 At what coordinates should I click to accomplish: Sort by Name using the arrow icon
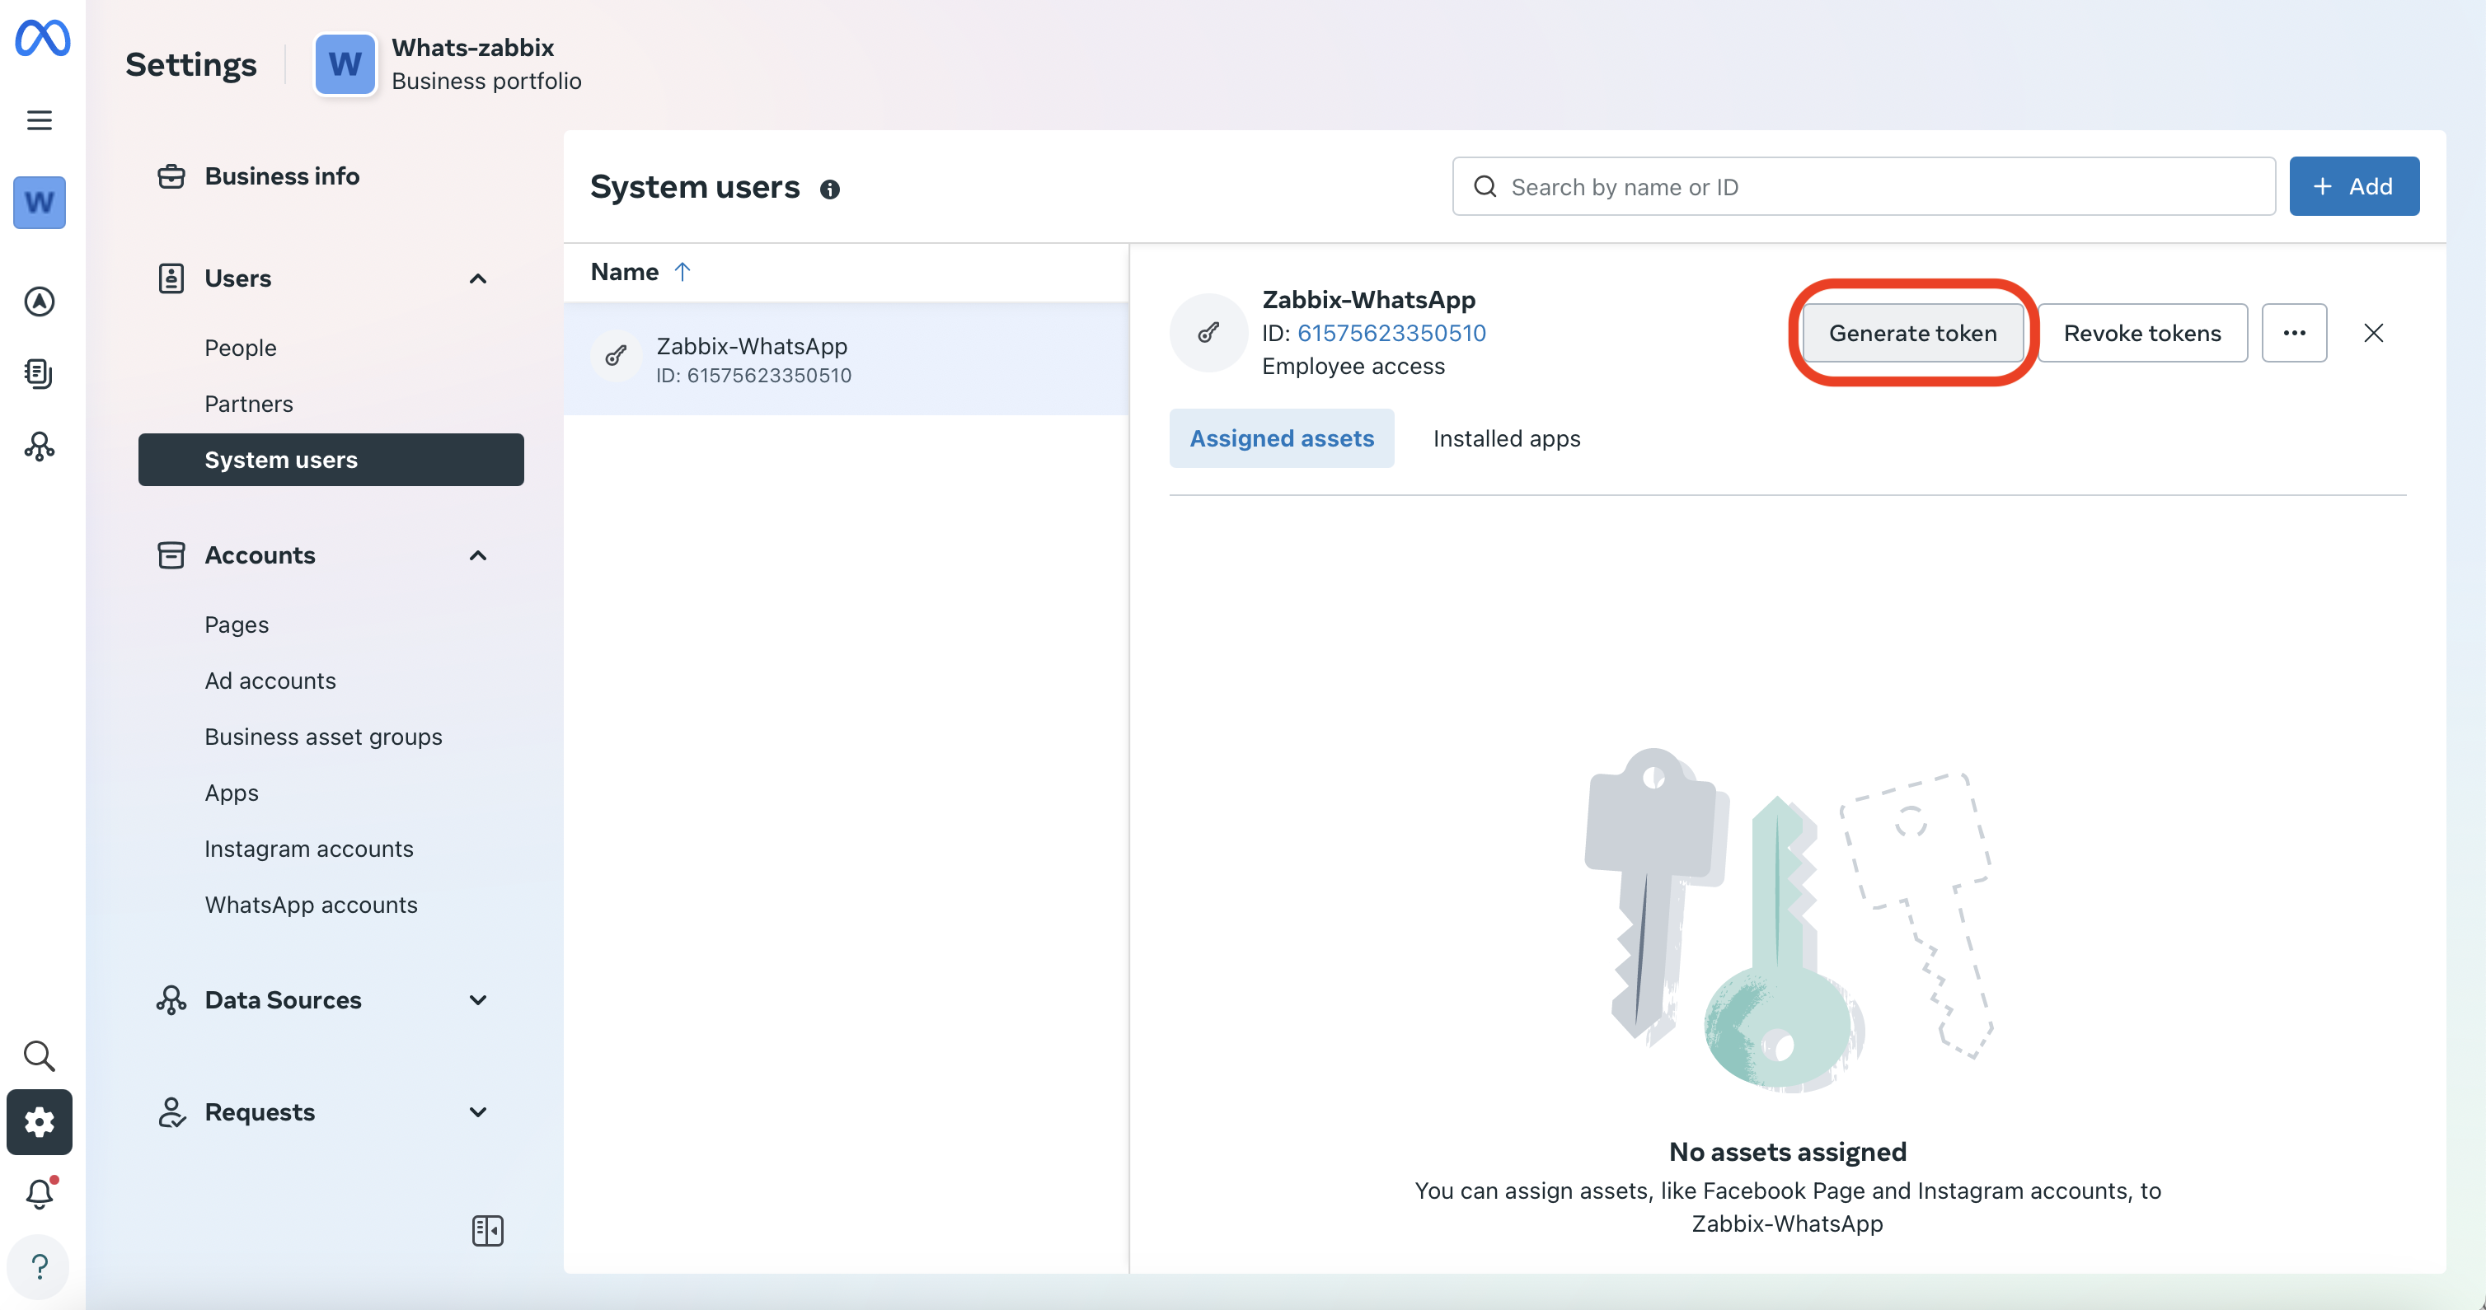[x=682, y=272]
